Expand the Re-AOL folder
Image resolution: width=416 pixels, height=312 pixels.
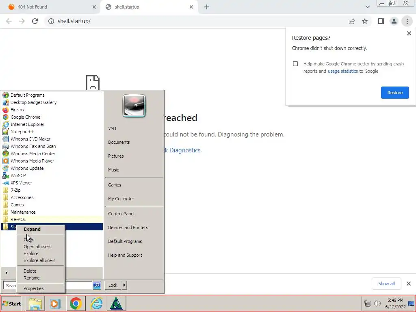coord(52,219)
